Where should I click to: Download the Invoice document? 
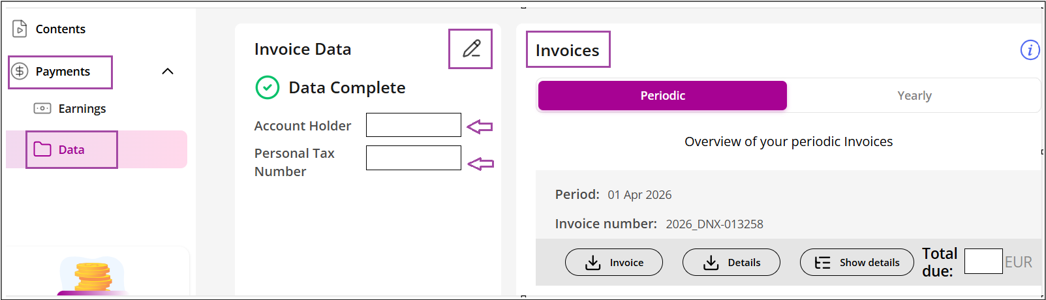[x=614, y=262]
